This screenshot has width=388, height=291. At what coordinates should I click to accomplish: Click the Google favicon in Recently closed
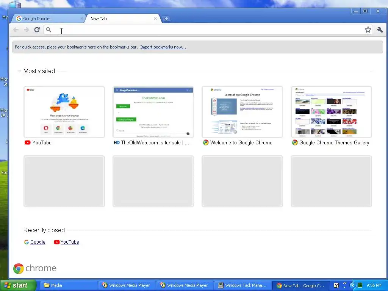27,242
